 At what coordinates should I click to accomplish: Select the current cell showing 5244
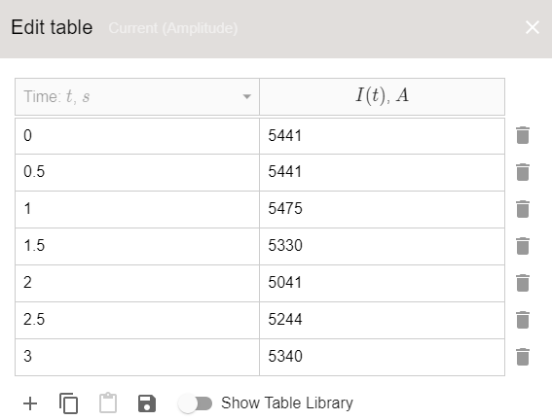tap(382, 320)
